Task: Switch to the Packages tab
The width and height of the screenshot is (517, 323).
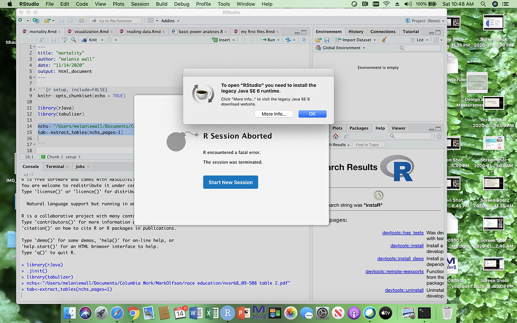Action: point(359,128)
